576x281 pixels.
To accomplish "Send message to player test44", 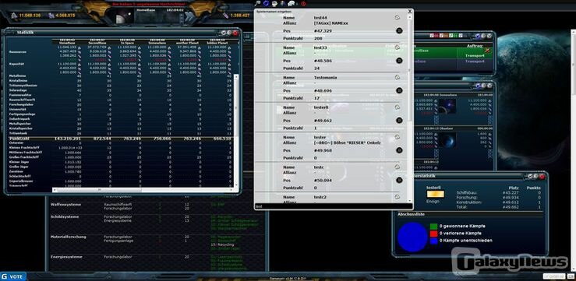I will [x=397, y=18].
